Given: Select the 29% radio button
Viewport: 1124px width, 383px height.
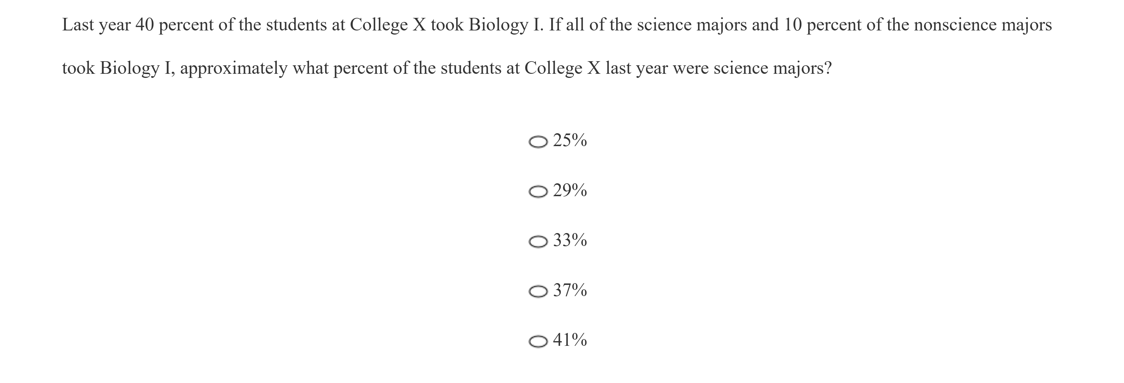Looking at the screenshot, I should click(x=538, y=191).
